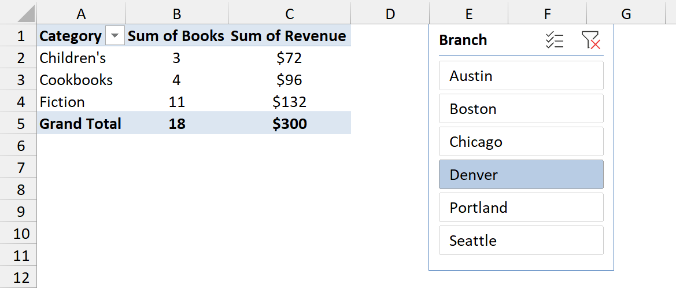This screenshot has width=676, height=288.
Task: Click the Branch slicer title
Action: [x=463, y=40]
